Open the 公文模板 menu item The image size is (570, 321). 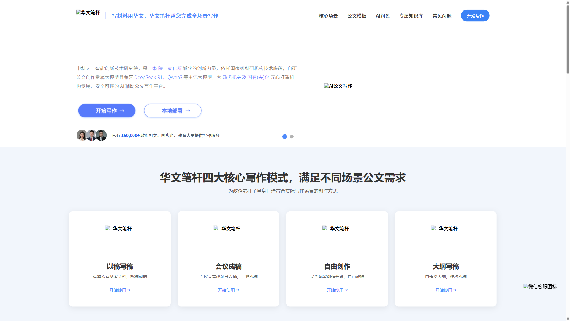tap(357, 16)
